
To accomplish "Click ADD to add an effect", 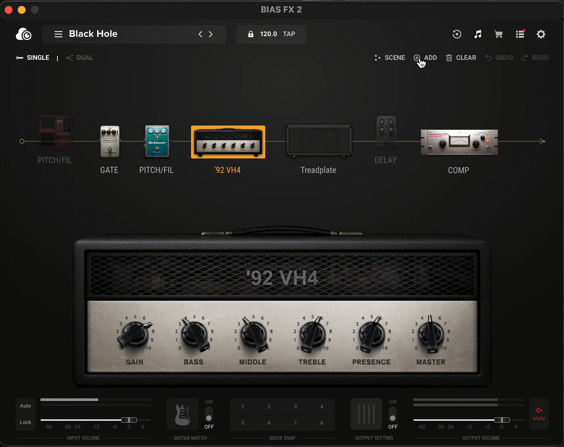I will [425, 58].
